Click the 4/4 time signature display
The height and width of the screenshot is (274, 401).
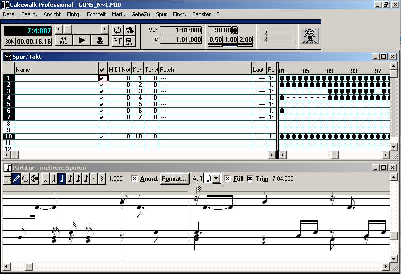(x=277, y=37)
